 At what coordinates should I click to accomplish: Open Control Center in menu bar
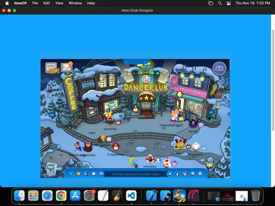(229, 3)
